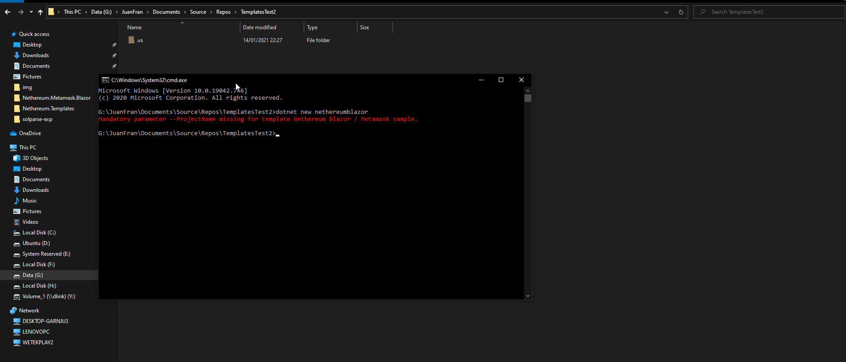Open the Nethereum.Metamask.Blazor folder
Viewport: 846px width, 362px height.
56,98
